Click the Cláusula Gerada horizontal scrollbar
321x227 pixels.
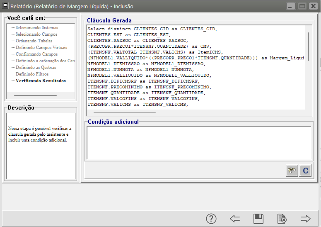pos(124,112)
